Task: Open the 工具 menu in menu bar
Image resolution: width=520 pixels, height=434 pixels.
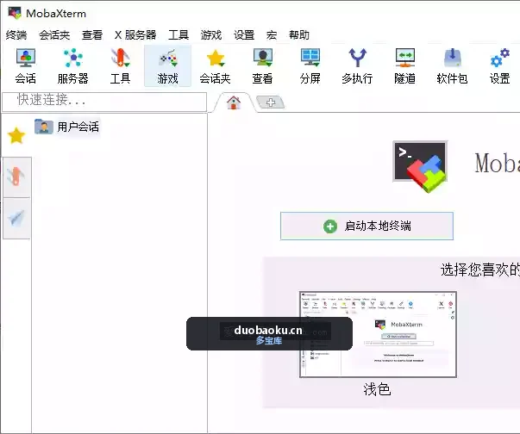Action: (x=179, y=34)
